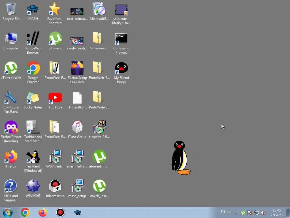The image size is (290, 218).
Task: Open the clock showing 13:46
Action: point(276,212)
